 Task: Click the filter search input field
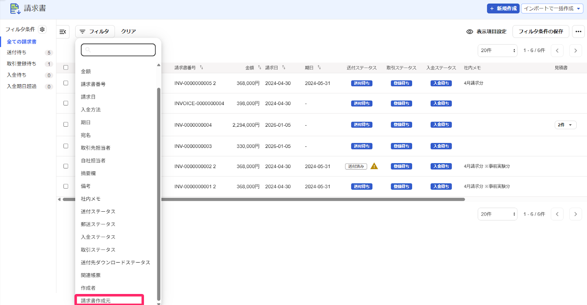click(118, 50)
